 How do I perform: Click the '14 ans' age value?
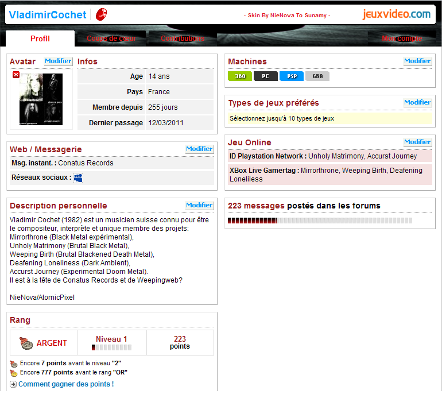[159, 76]
